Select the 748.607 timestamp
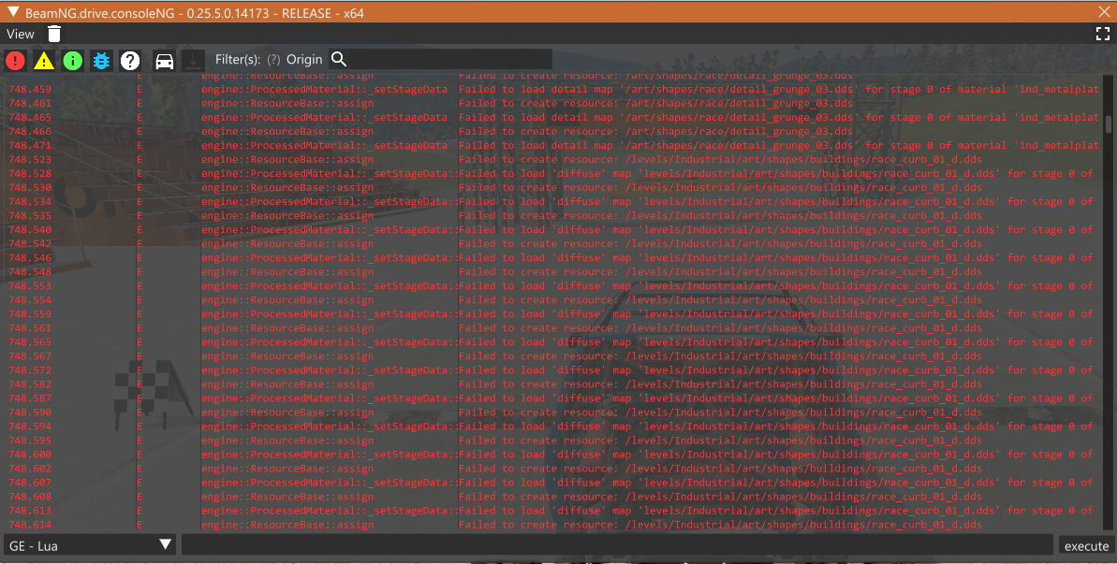Image resolution: width=1117 pixels, height=564 pixels. 30,483
